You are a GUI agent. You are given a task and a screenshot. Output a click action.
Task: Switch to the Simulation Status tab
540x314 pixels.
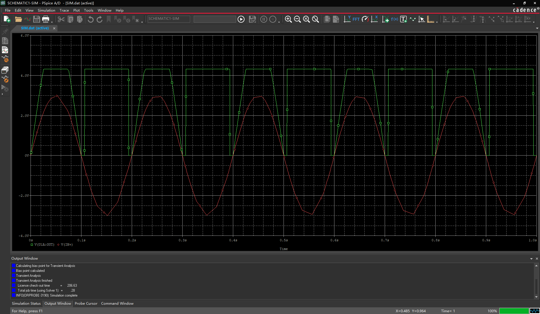click(x=26, y=303)
